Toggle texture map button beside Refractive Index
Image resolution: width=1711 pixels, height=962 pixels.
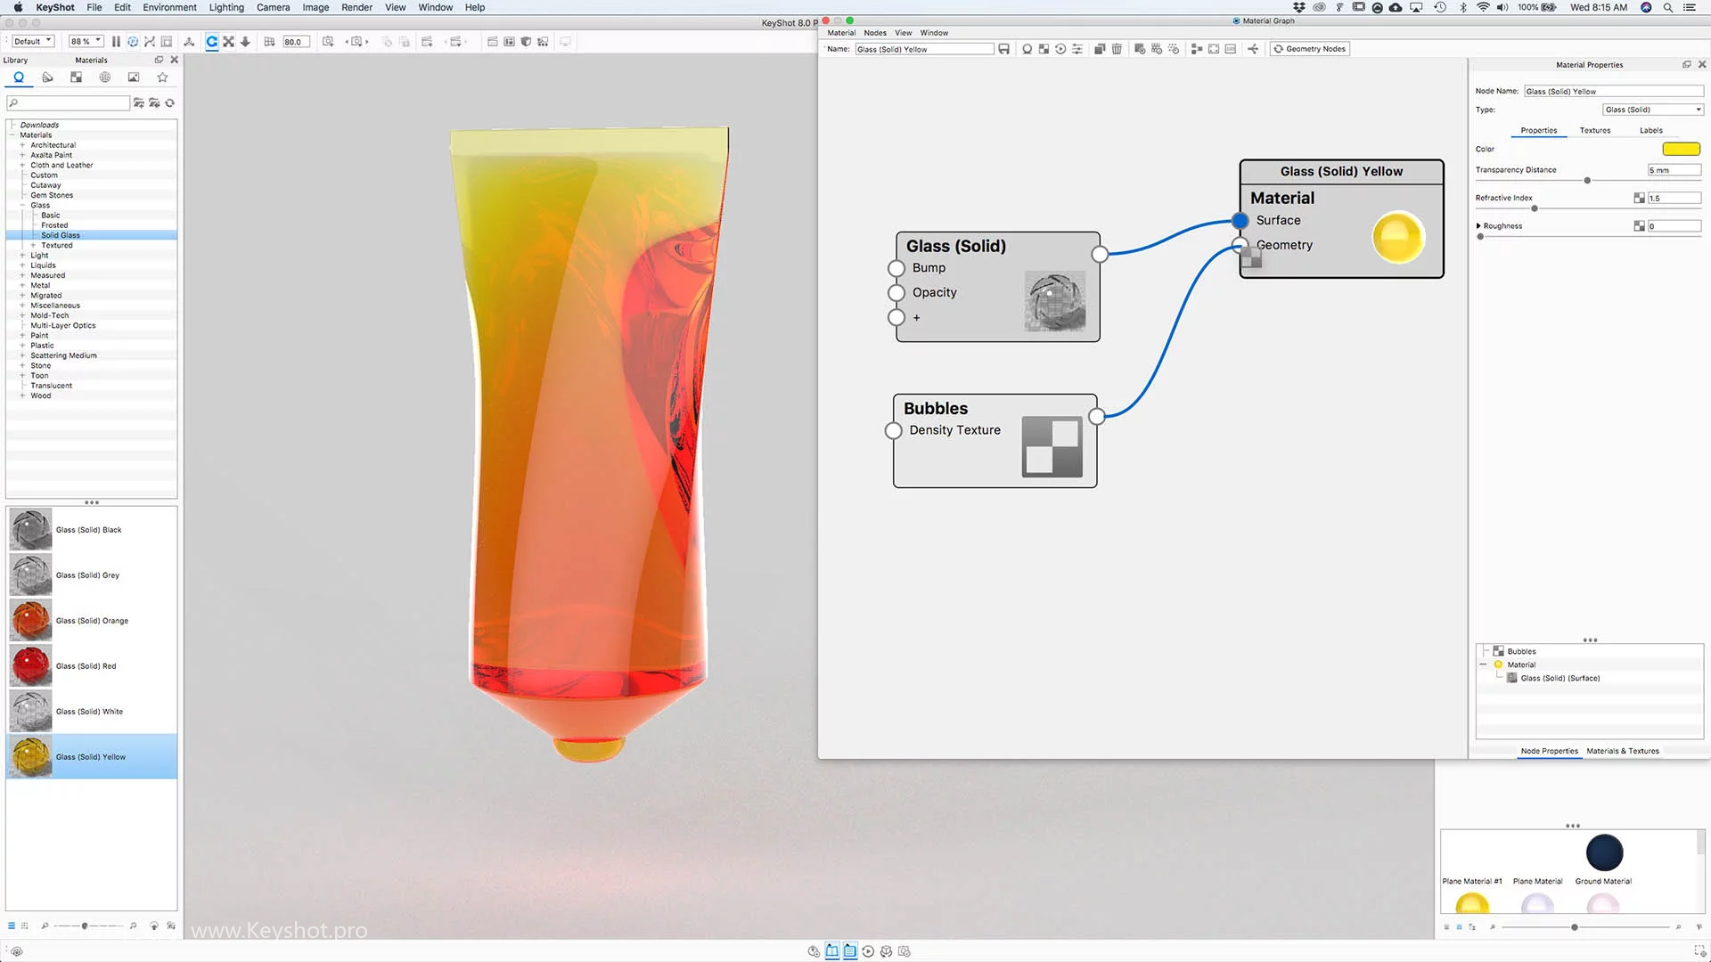tap(1639, 198)
